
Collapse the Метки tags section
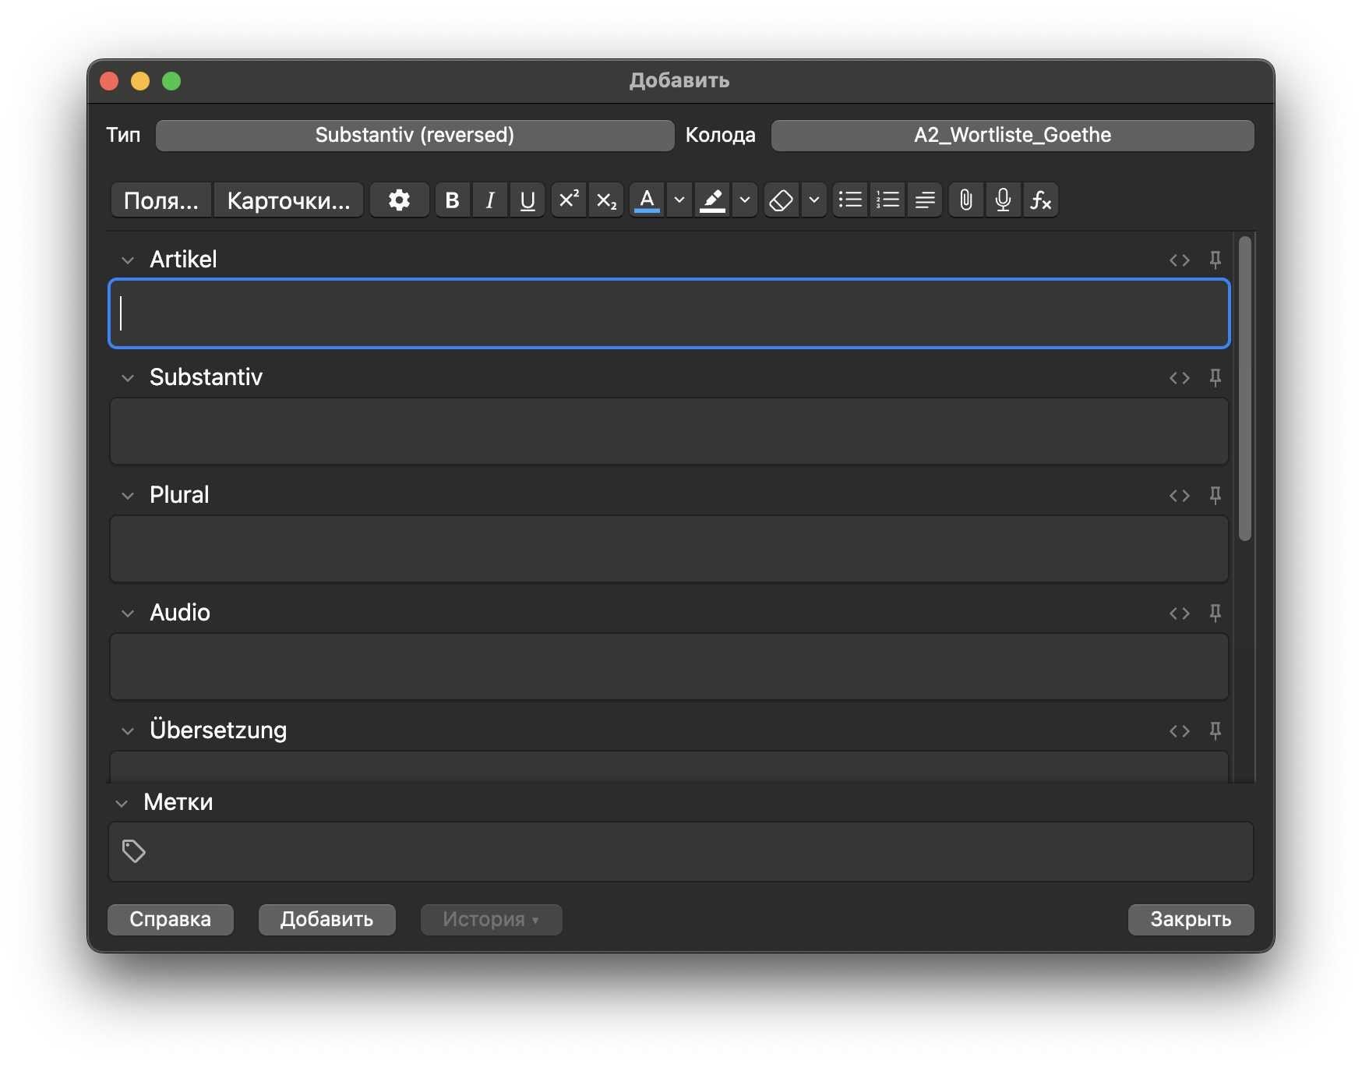click(x=122, y=803)
